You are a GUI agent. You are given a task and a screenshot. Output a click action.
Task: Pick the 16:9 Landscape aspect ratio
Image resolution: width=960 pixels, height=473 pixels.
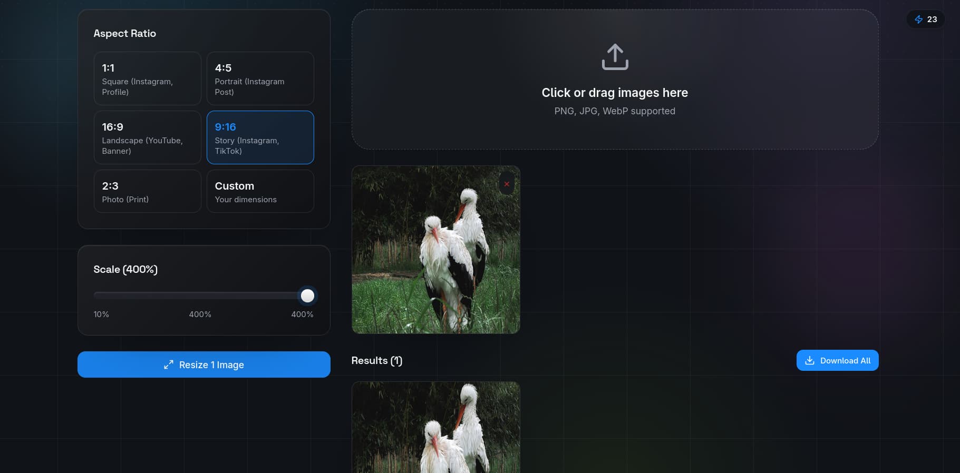click(x=147, y=137)
